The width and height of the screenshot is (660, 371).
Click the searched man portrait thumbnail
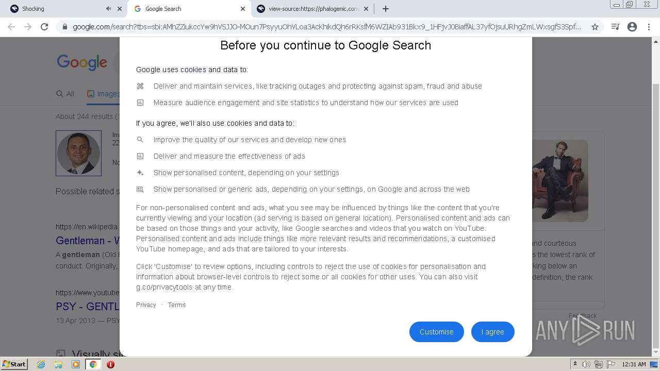[78, 153]
